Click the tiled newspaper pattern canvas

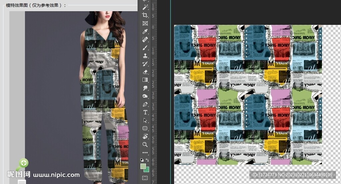point(248,94)
